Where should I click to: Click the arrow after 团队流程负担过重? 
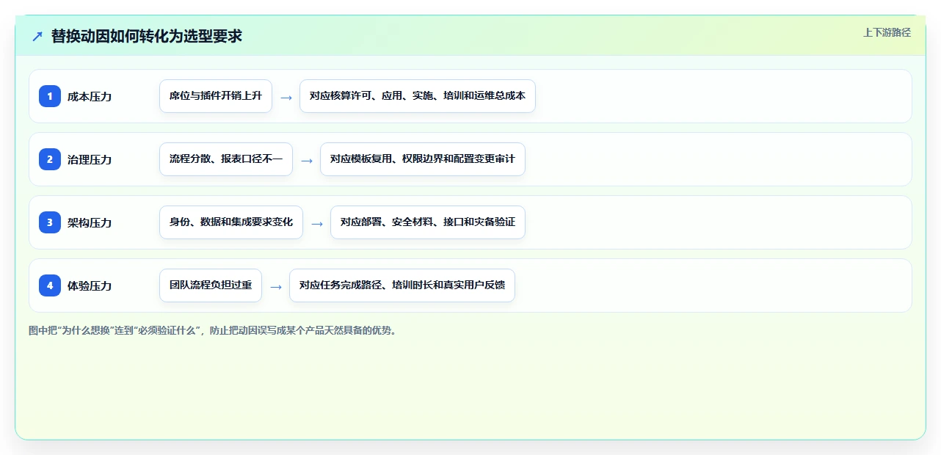coord(276,286)
